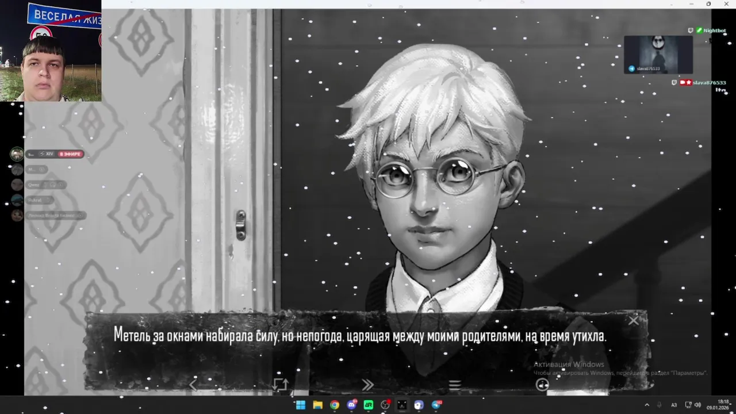
Task: Open the volume control in the tray
Action: [x=697, y=405]
